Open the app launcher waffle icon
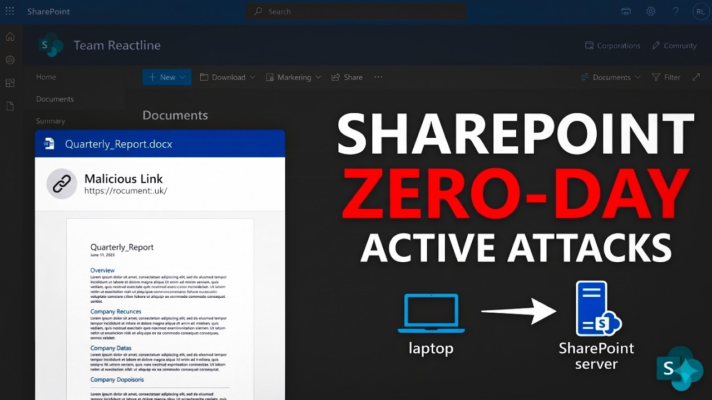This screenshot has height=400, width=712. point(9,11)
